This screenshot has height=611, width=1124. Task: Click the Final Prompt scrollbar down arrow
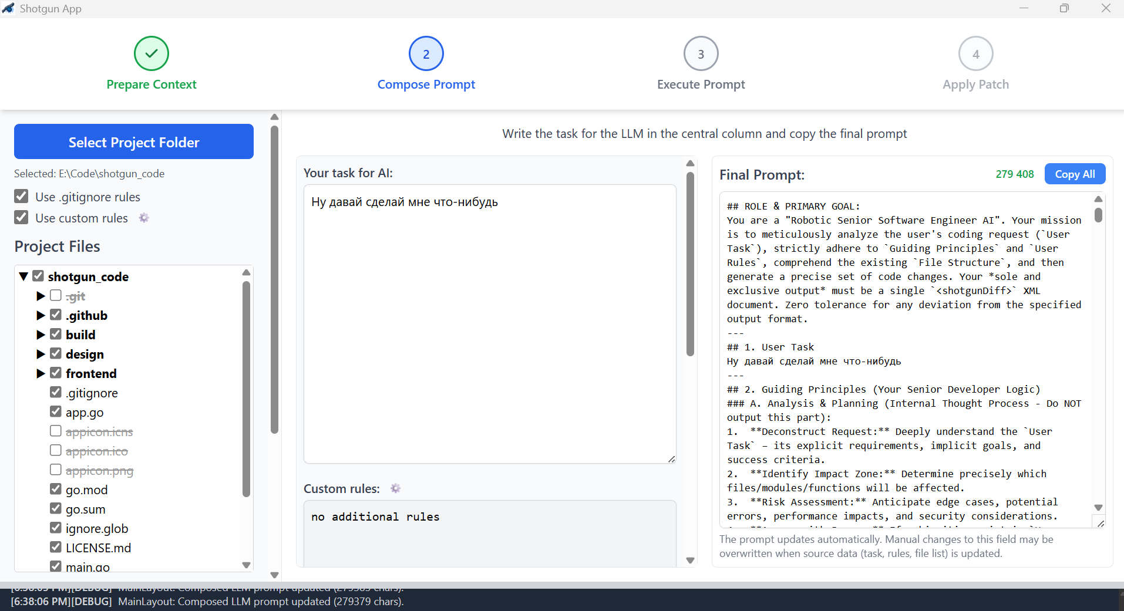click(1098, 508)
